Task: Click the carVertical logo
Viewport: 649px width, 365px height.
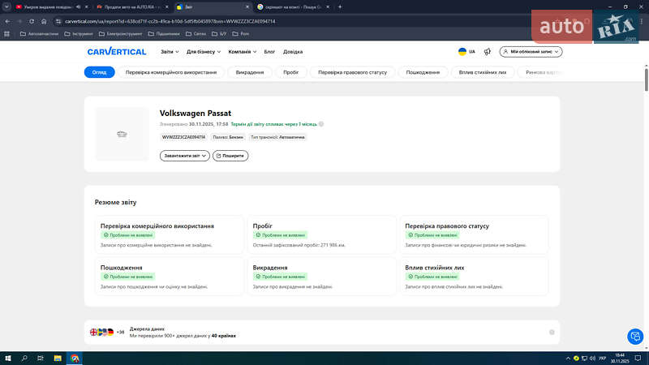Action: (117, 52)
